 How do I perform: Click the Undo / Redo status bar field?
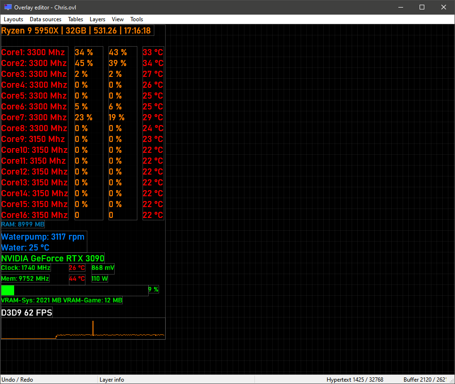point(49,379)
